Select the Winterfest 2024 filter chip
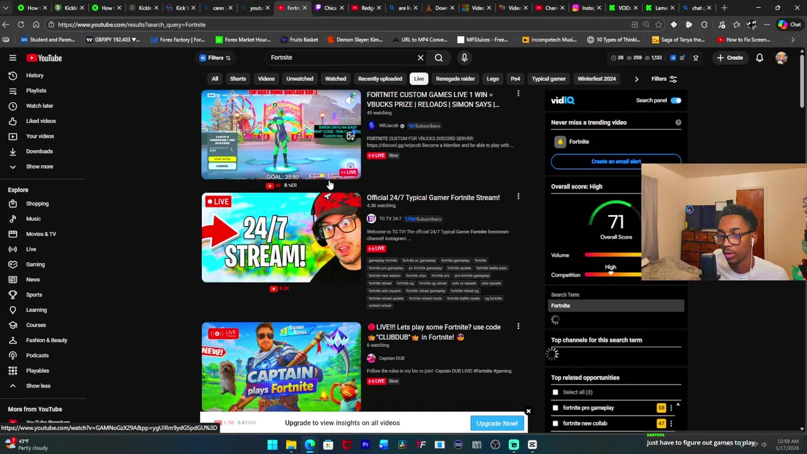The image size is (807, 454). click(x=596, y=79)
